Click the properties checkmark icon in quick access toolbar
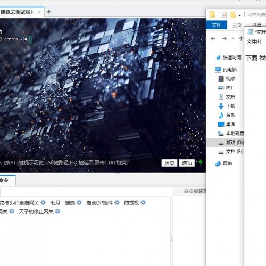 (x=225, y=15)
